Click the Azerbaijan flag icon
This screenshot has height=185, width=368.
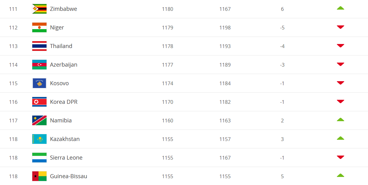(x=39, y=65)
